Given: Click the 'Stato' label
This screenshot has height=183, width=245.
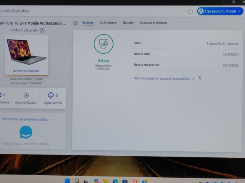Looking at the screenshot, I should pyautogui.click(x=138, y=43).
